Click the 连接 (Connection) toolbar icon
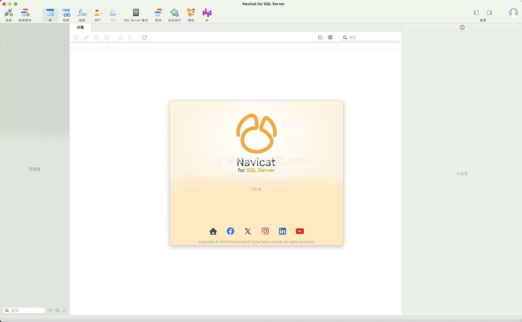This screenshot has height=322, width=522. click(x=8, y=15)
